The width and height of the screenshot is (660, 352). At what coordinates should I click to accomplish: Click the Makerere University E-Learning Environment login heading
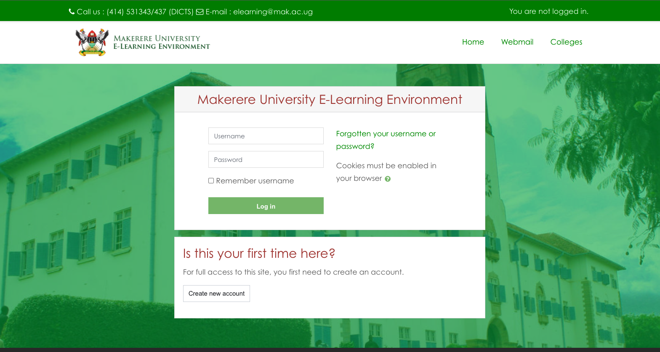click(330, 99)
